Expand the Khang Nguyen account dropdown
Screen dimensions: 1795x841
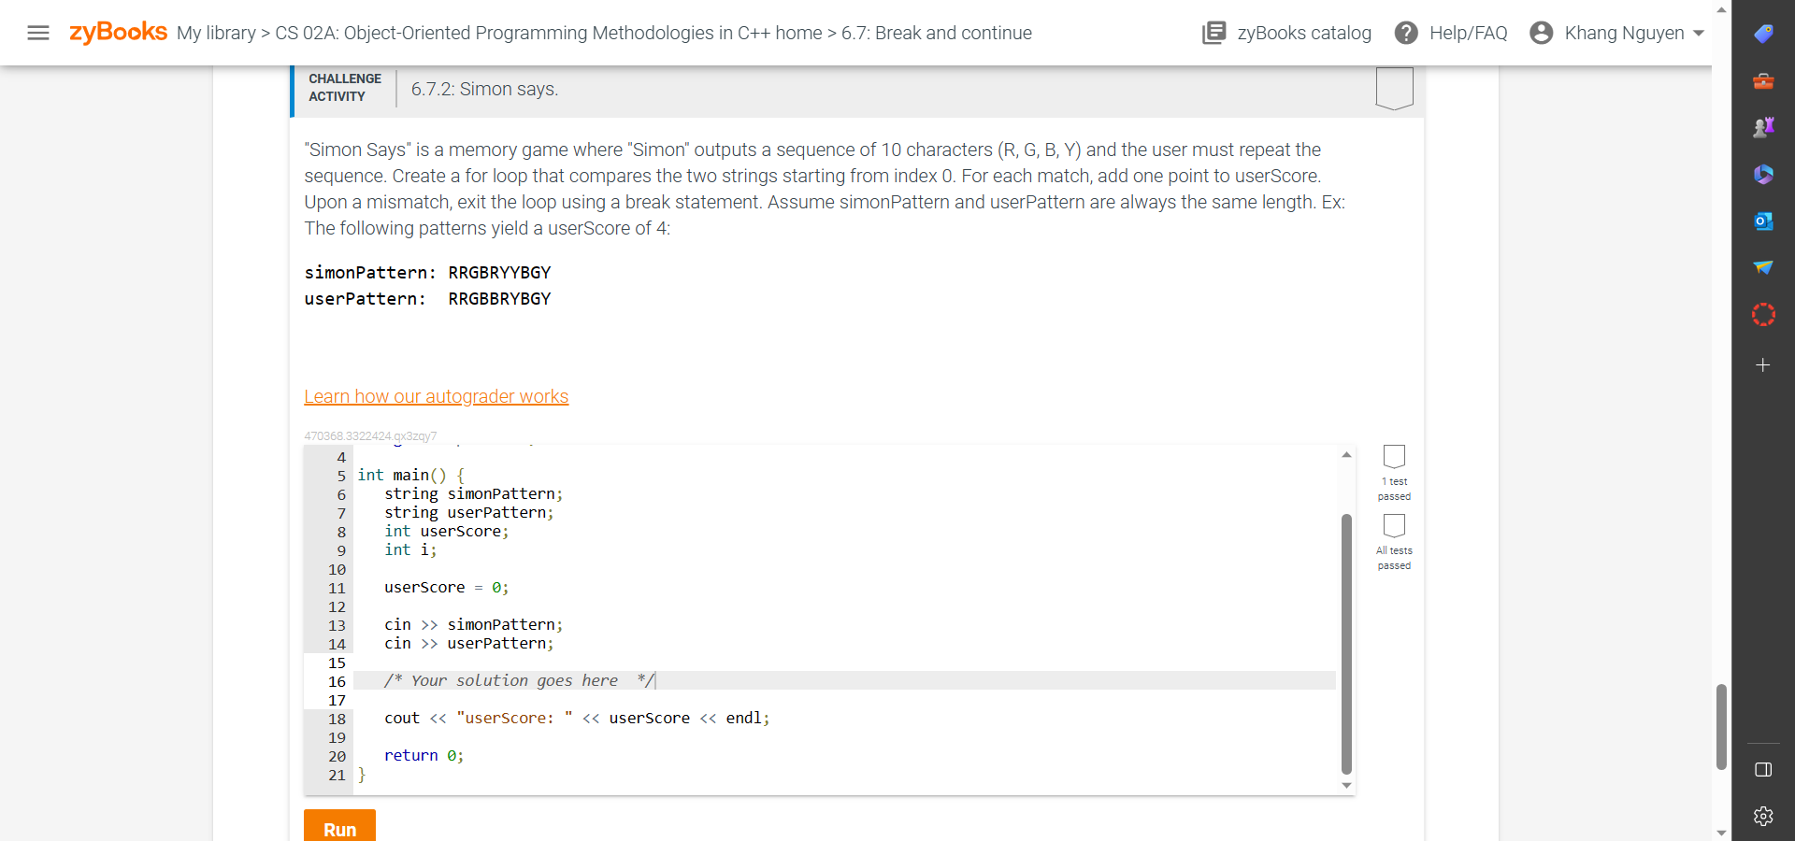(x=1617, y=33)
